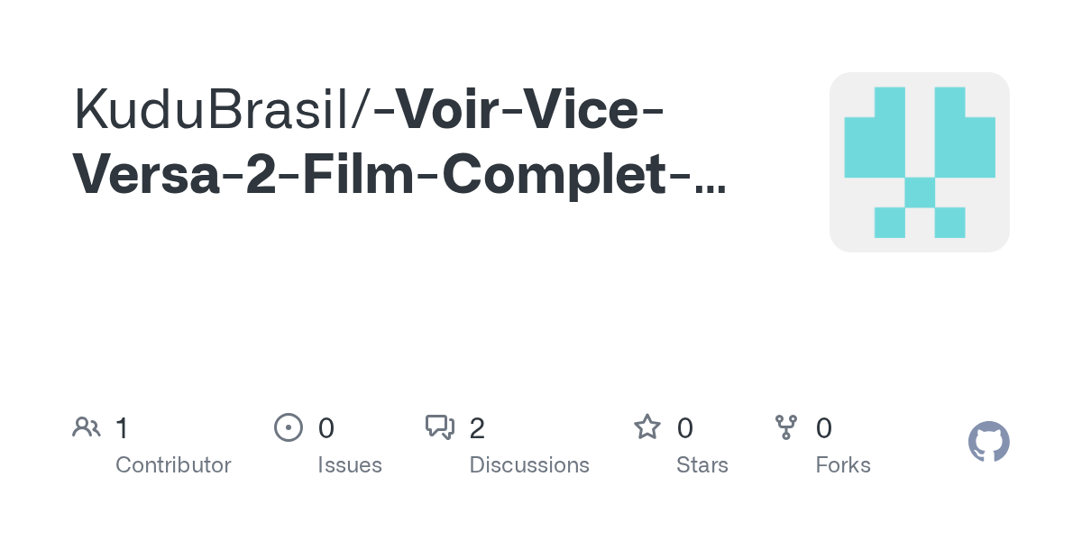Click the Discussions speech bubbles icon
The width and height of the screenshot is (1082, 541).
coord(440,427)
